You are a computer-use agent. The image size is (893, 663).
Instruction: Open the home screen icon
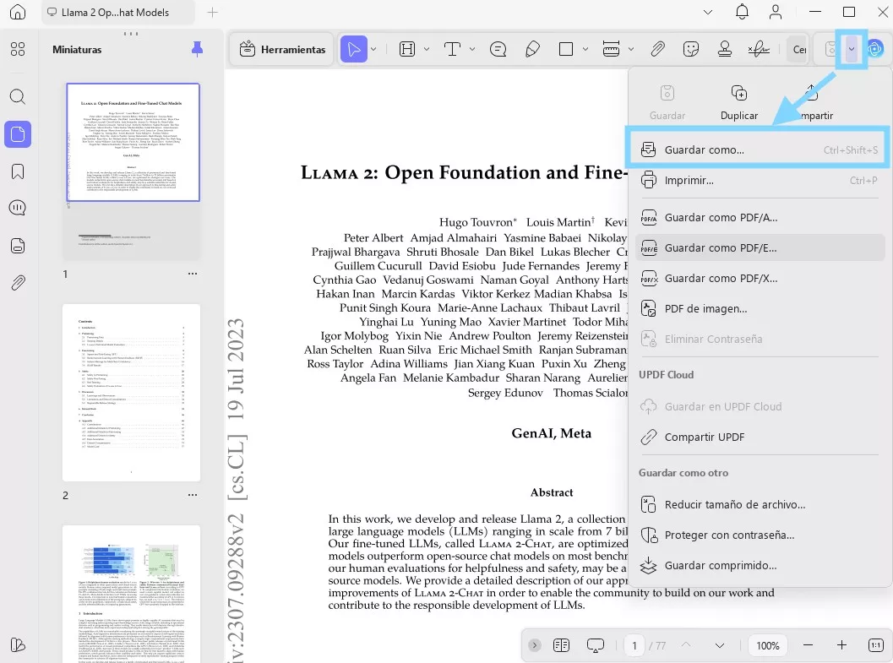click(18, 12)
